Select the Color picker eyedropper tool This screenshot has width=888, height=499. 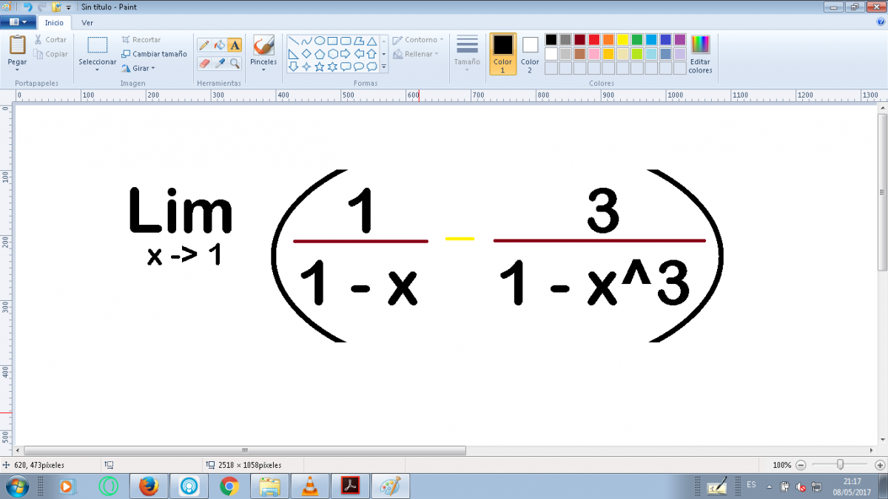219,64
